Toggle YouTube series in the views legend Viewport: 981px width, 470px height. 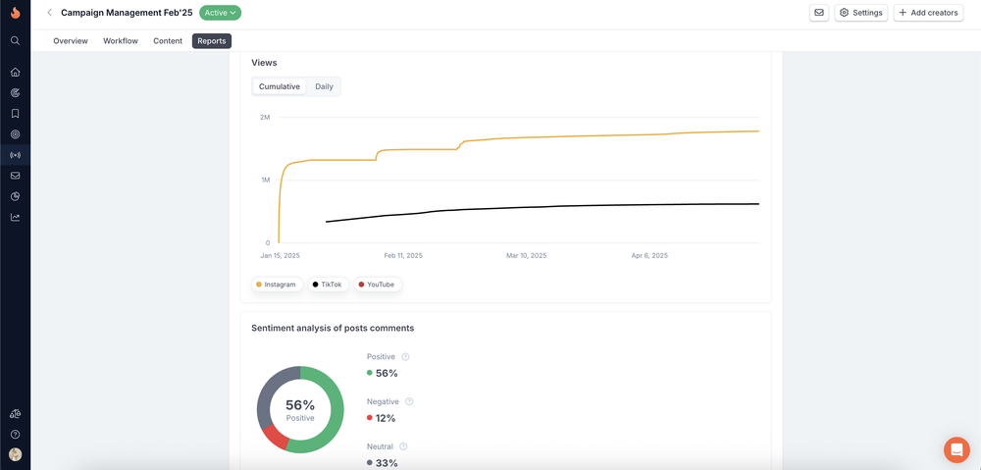(378, 285)
